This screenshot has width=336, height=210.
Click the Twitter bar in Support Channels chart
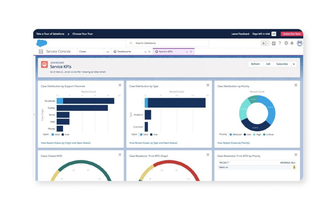click(82, 108)
